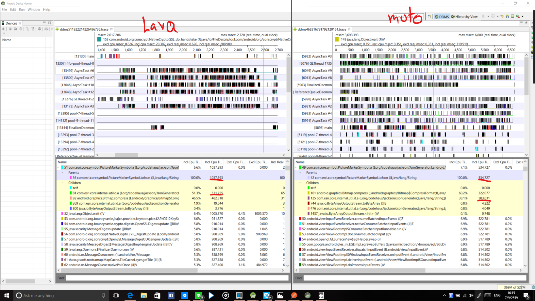535x301 pixels.
Task: Sort left trace by Name column header
Action: 118,162
